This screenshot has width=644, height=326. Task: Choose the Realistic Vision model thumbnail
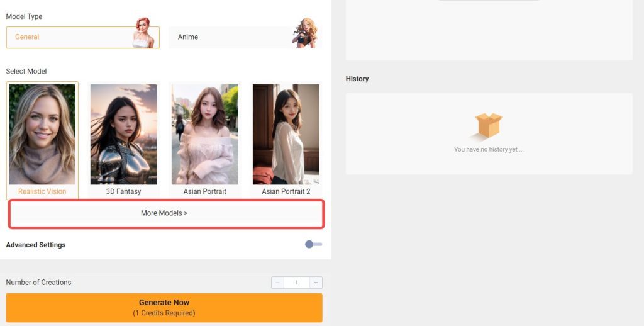pos(42,135)
